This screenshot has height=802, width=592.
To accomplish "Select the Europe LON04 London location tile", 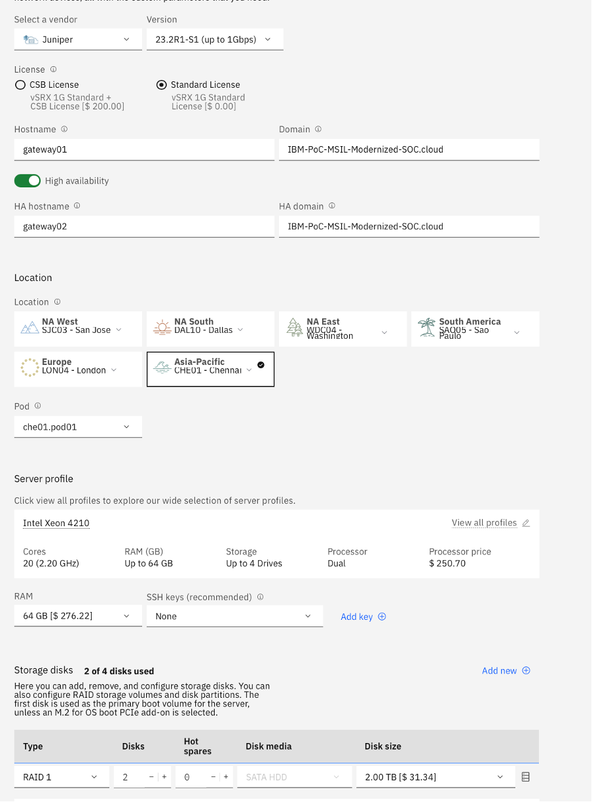I will 78,369.
